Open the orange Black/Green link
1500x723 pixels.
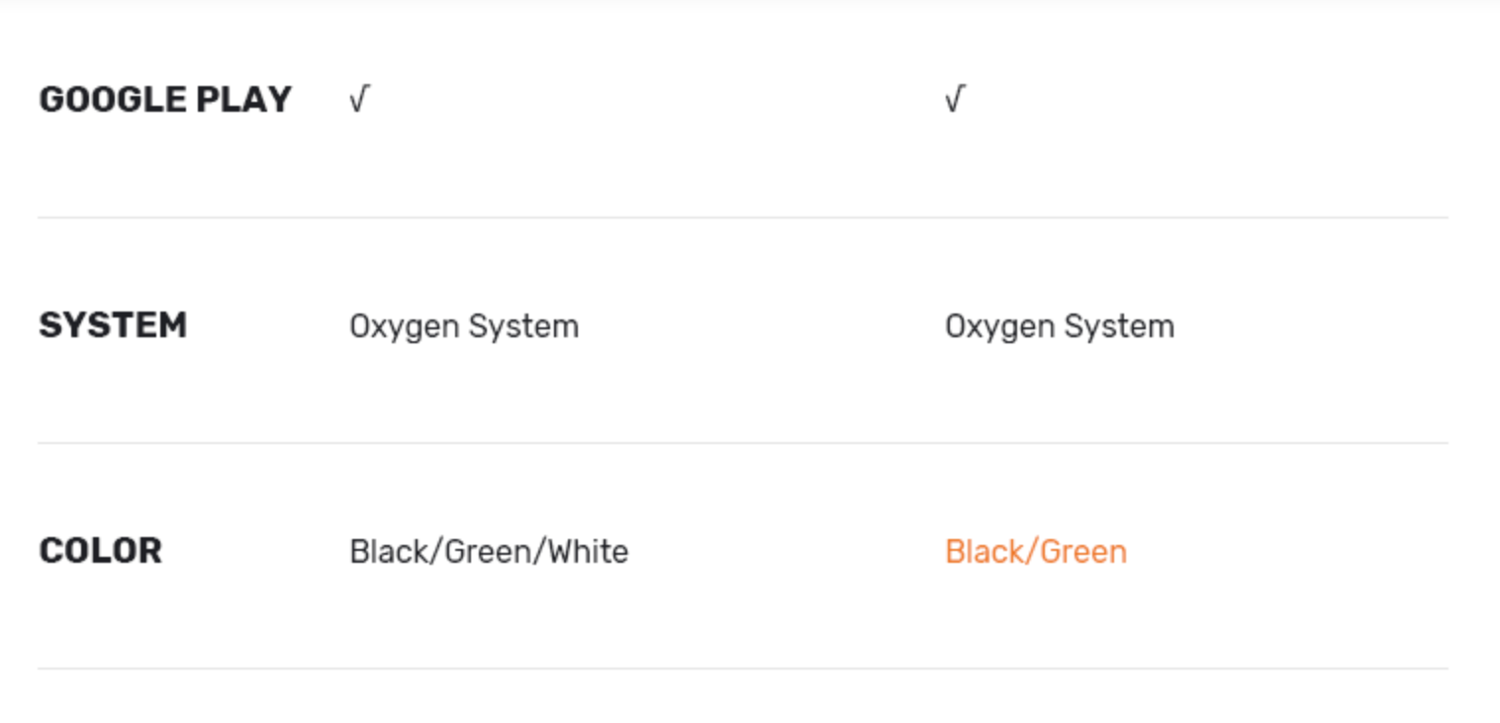click(x=1036, y=551)
